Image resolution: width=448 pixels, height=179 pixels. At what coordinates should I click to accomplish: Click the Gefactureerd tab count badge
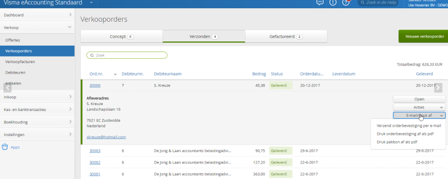[299, 37]
